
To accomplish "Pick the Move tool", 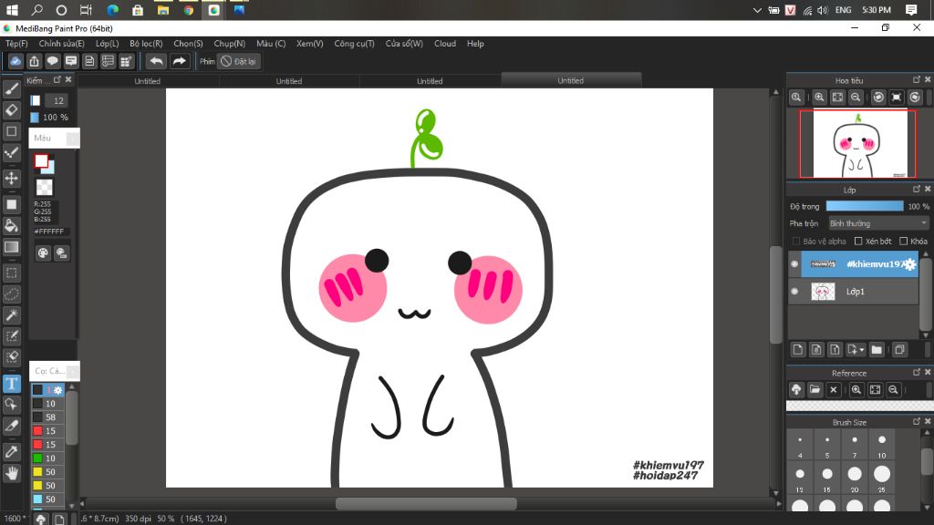I will [x=12, y=178].
